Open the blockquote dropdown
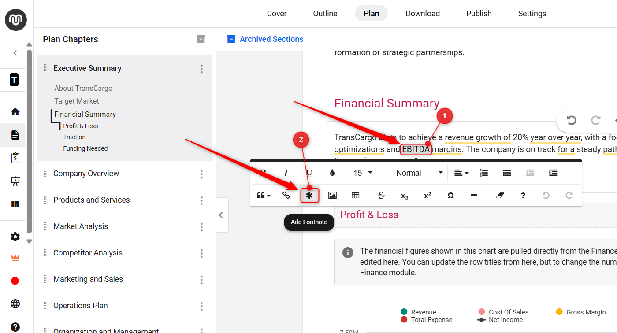This screenshot has width=617, height=333. coord(264,195)
